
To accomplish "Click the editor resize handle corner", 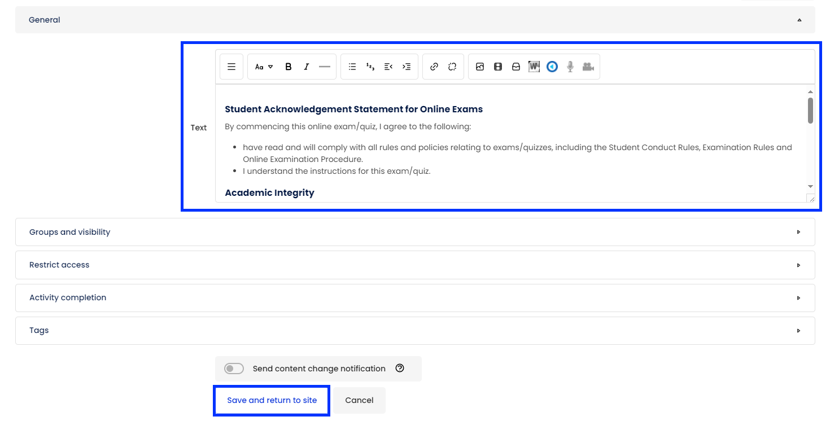I will (811, 198).
